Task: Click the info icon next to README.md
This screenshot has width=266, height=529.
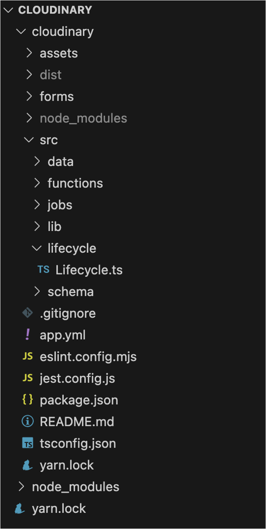Action: (28, 421)
